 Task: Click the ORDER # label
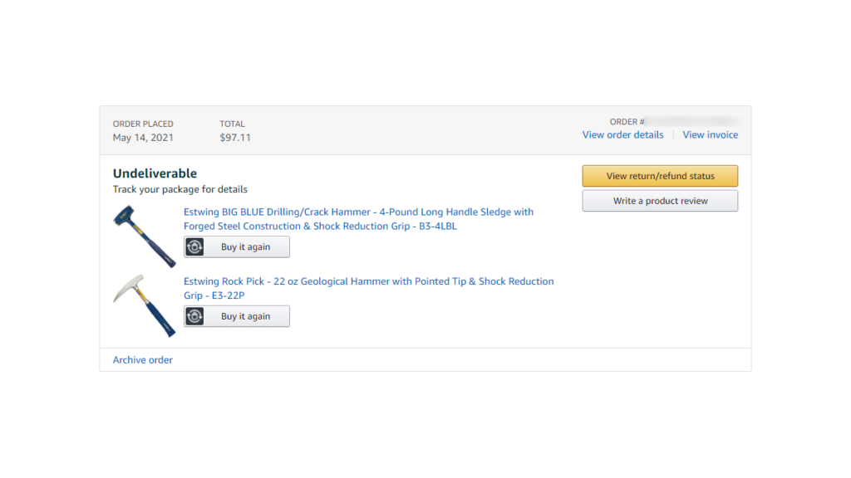coord(627,122)
